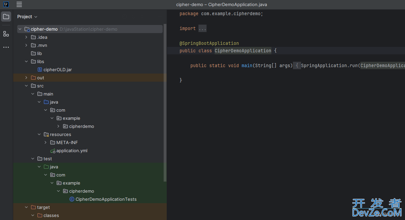Open the hamburger main menu
405x220 pixels.
point(19,4)
